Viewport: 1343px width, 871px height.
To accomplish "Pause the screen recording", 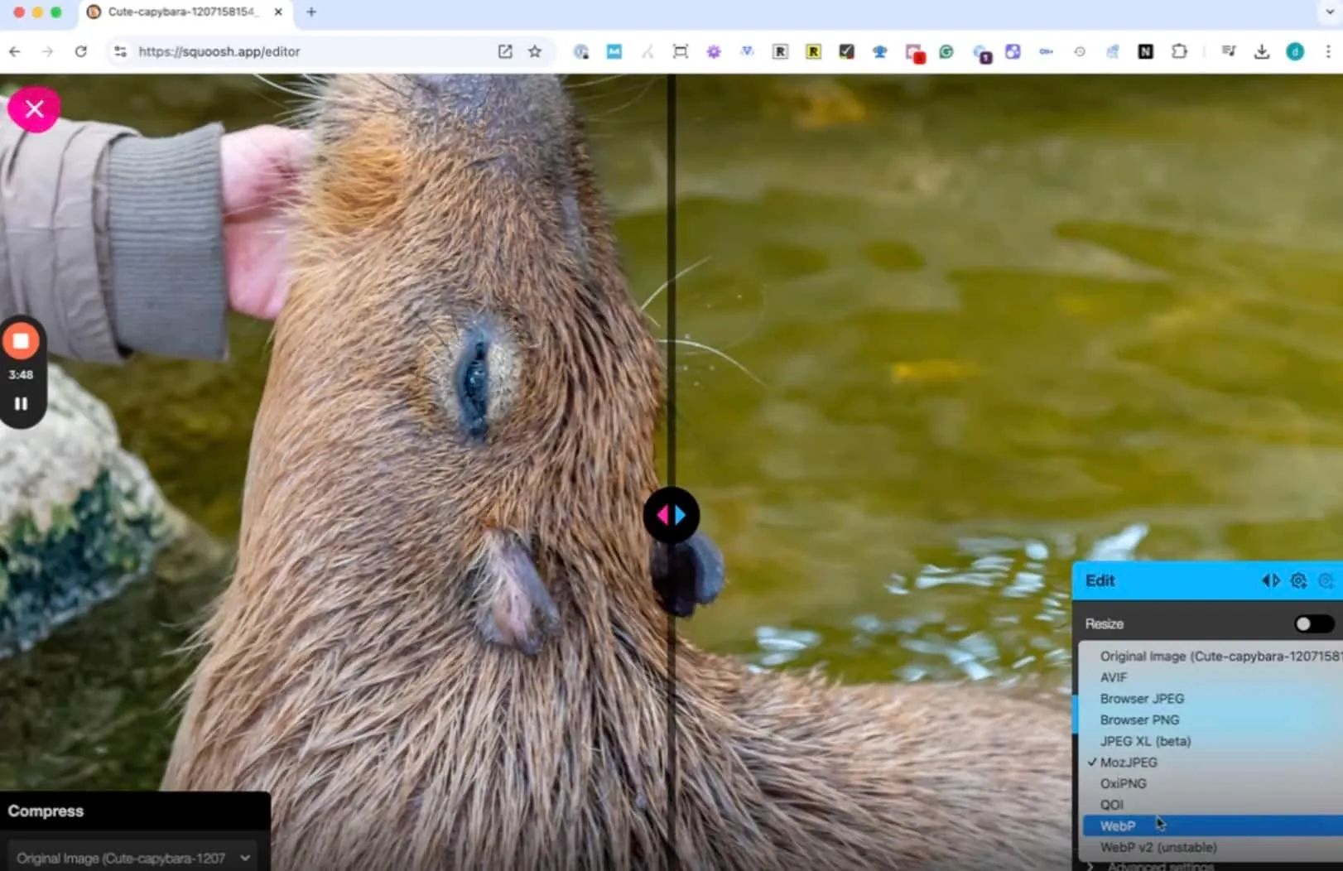I will [21, 404].
